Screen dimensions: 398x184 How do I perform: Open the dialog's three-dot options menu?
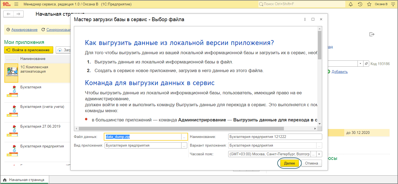[x=305, y=20]
